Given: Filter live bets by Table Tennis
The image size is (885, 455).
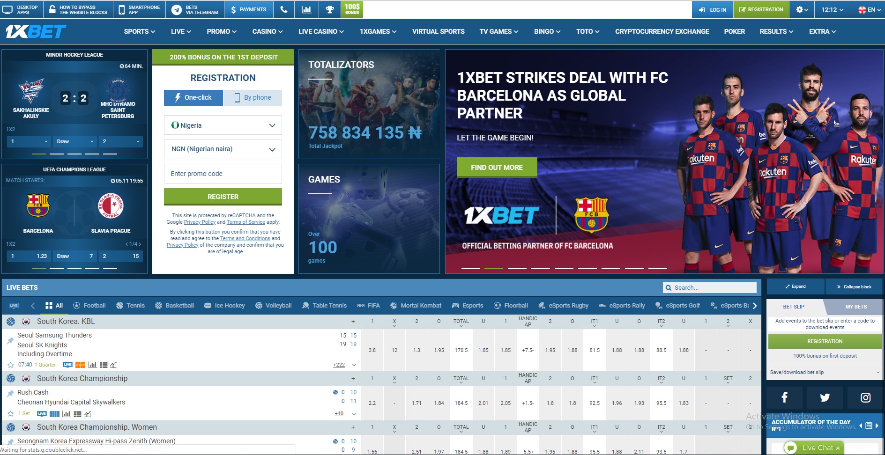Looking at the screenshot, I should (324, 306).
